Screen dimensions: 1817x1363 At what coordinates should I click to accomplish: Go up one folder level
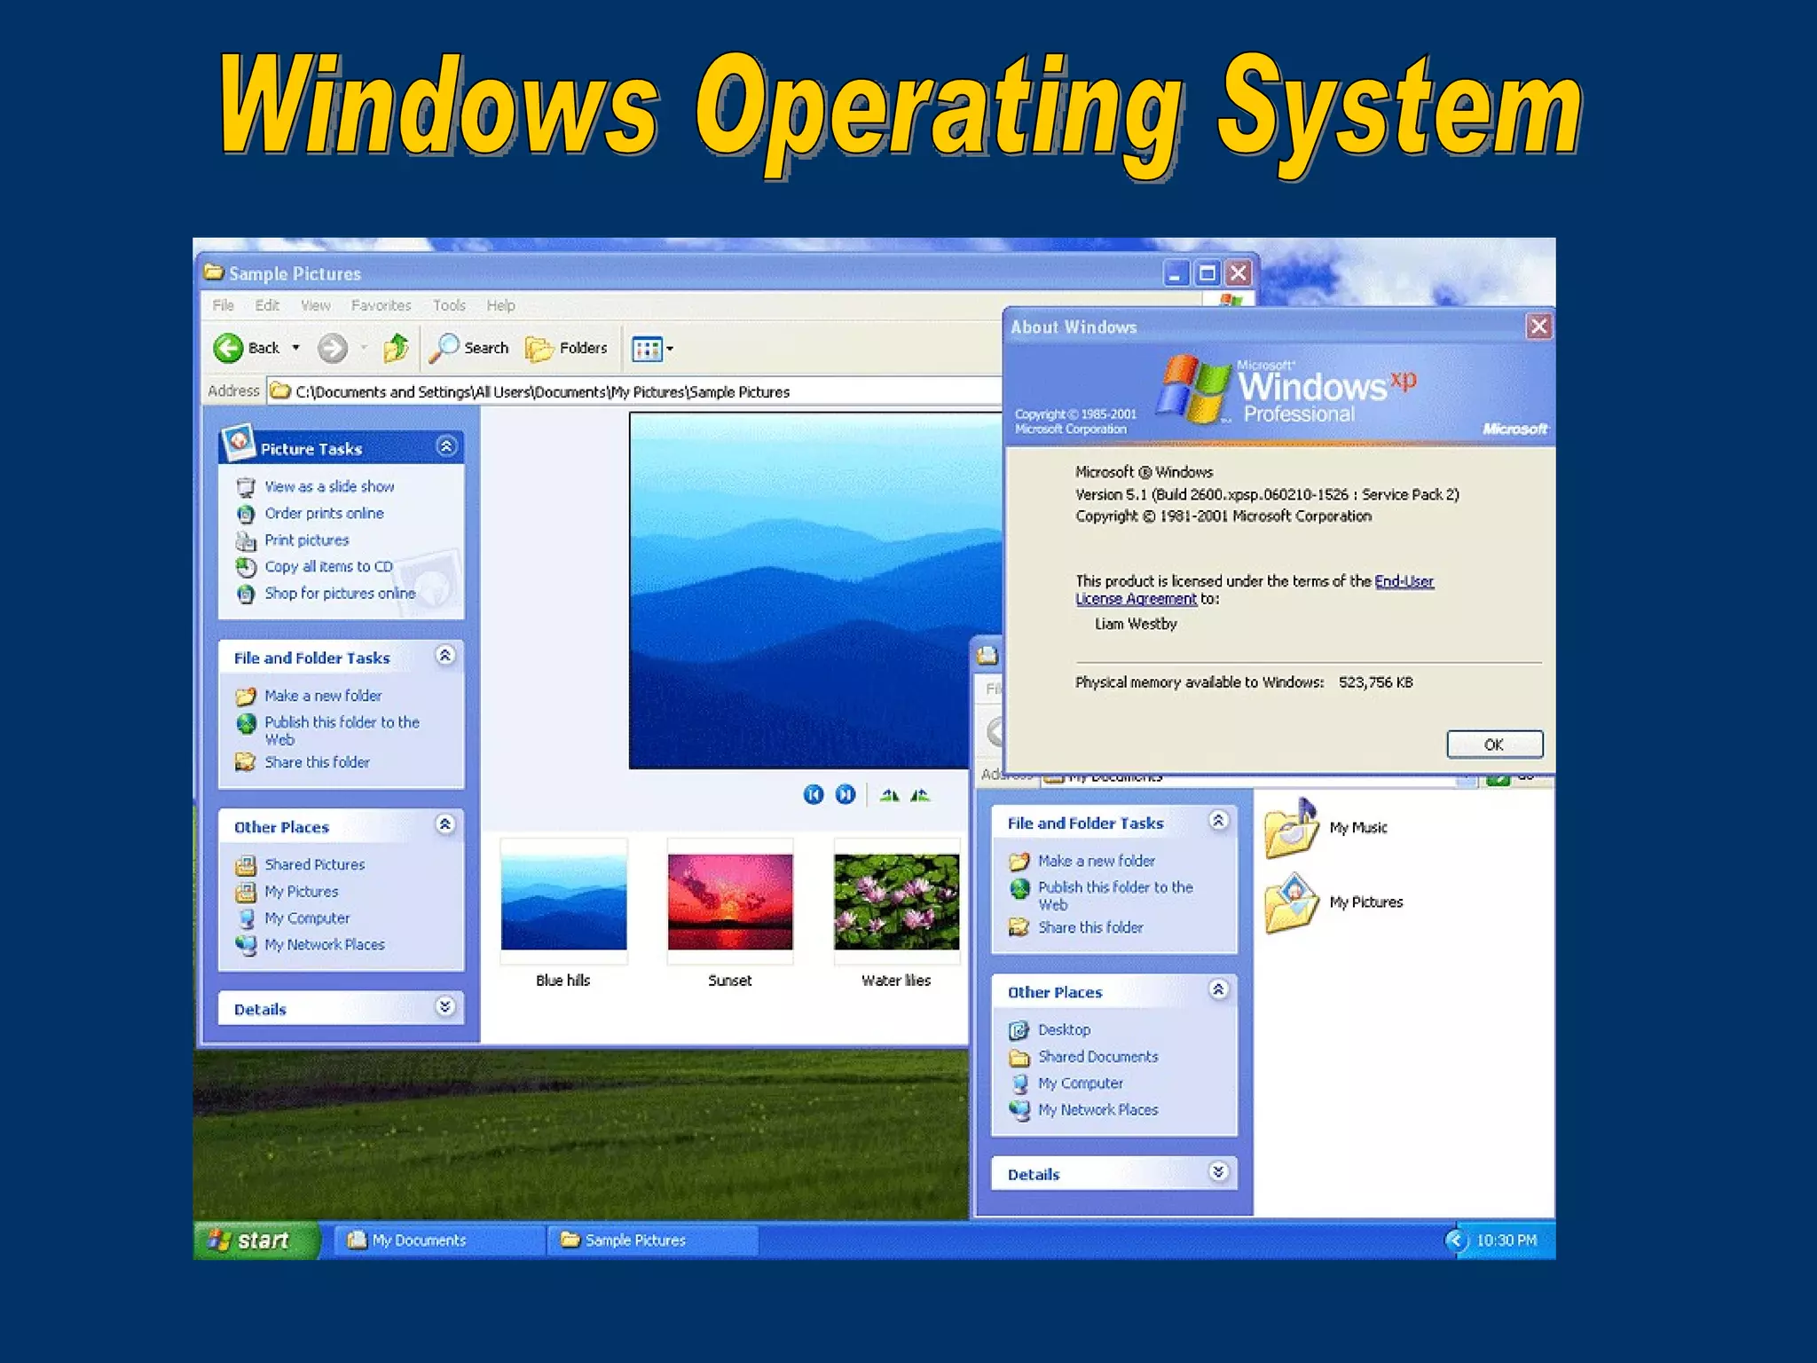(x=397, y=348)
